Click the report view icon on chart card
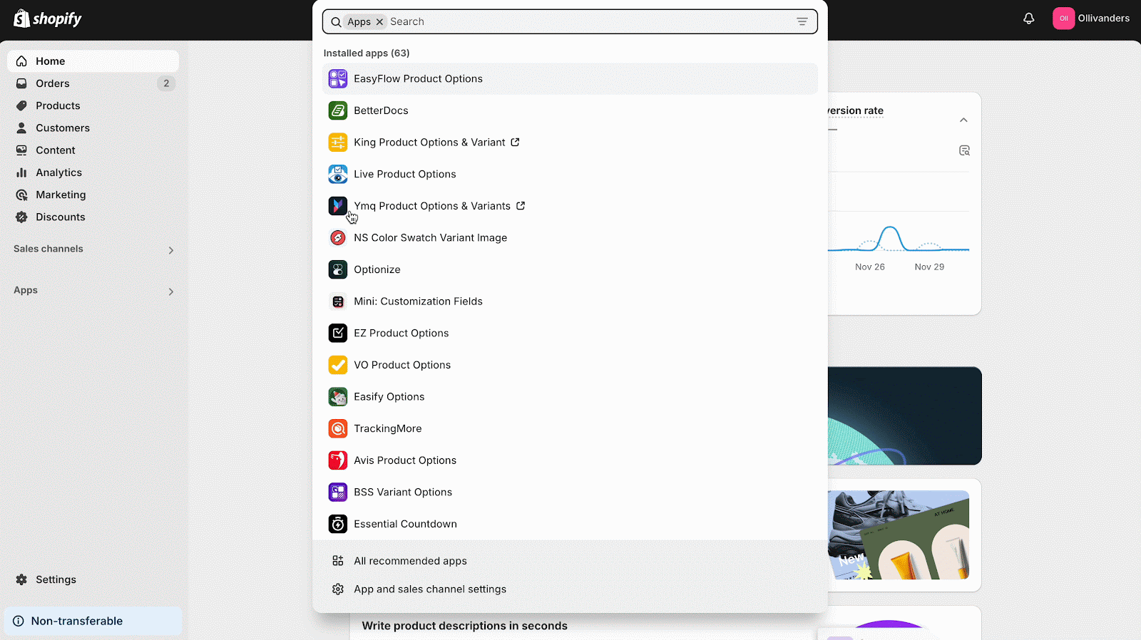The width and height of the screenshot is (1141, 640). coord(964,150)
